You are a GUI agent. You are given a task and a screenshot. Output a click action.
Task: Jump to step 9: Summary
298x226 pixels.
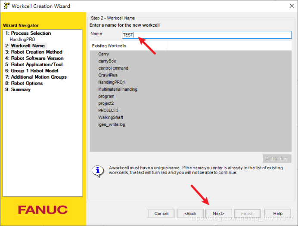pos(18,89)
